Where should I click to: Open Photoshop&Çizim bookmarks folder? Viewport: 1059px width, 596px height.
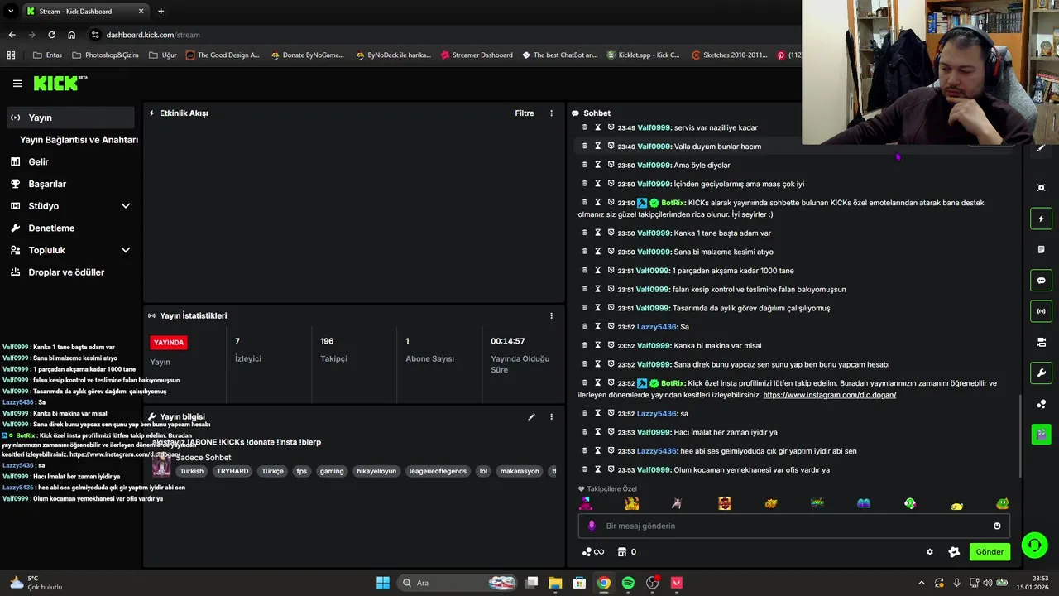tap(106, 55)
